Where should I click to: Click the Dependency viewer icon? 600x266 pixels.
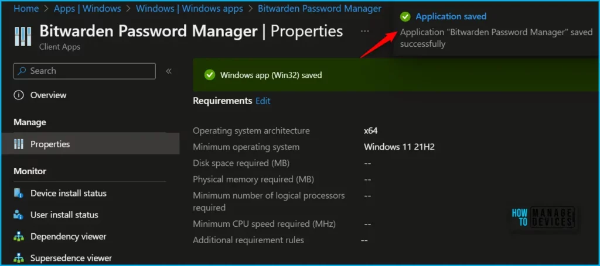point(18,237)
